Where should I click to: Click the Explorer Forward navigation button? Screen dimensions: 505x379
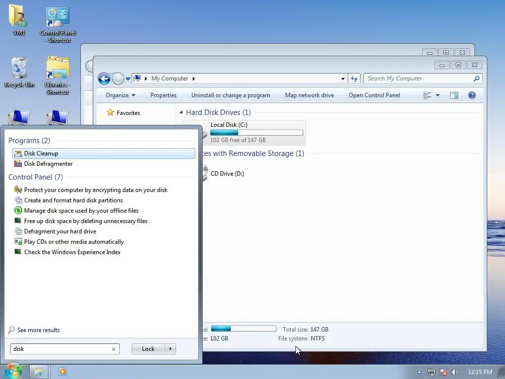[118, 78]
